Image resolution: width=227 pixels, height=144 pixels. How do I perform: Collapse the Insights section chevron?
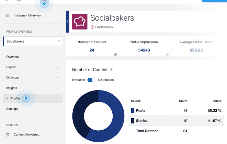[x=58, y=88]
